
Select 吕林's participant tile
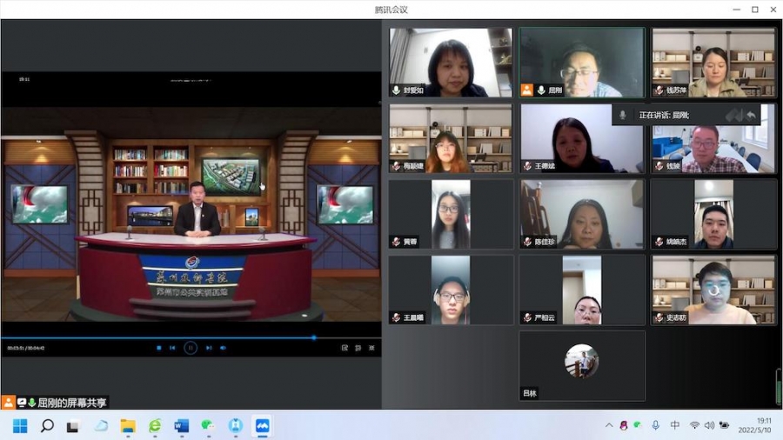582,365
